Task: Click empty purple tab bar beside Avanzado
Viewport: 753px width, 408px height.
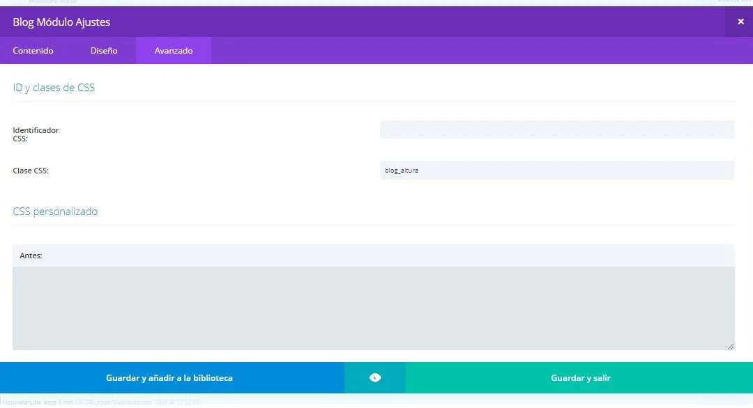Action: [474, 51]
